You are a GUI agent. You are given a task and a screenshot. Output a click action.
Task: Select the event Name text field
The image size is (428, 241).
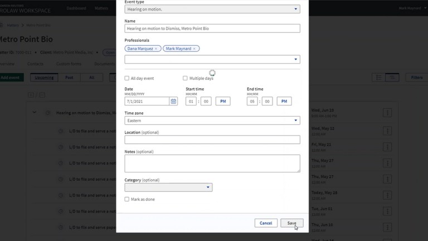coord(212,28)
